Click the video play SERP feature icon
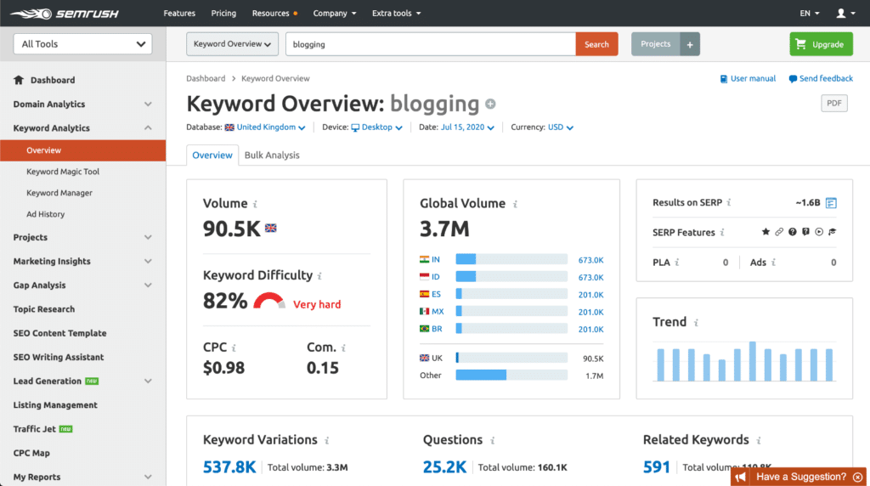Image resolution: width=870 pixels, height=486 pixels. point(819,232)
